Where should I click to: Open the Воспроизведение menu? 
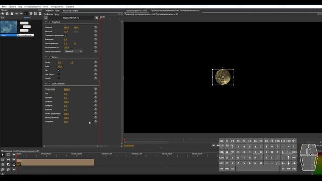coord(32,7)
